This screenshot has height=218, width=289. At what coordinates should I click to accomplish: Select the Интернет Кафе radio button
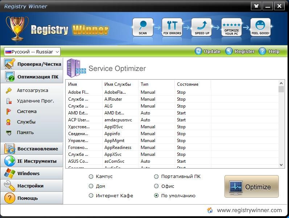pyautogui.click(x=91, y=195)
